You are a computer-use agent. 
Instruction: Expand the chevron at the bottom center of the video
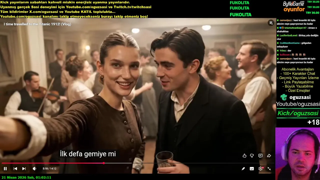(138, 169)
